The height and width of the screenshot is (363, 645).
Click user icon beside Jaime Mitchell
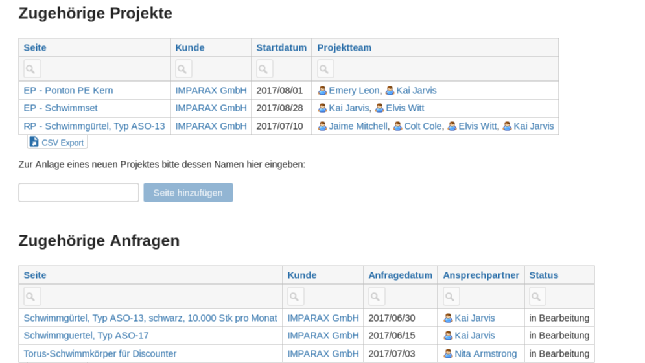point(323,126)
